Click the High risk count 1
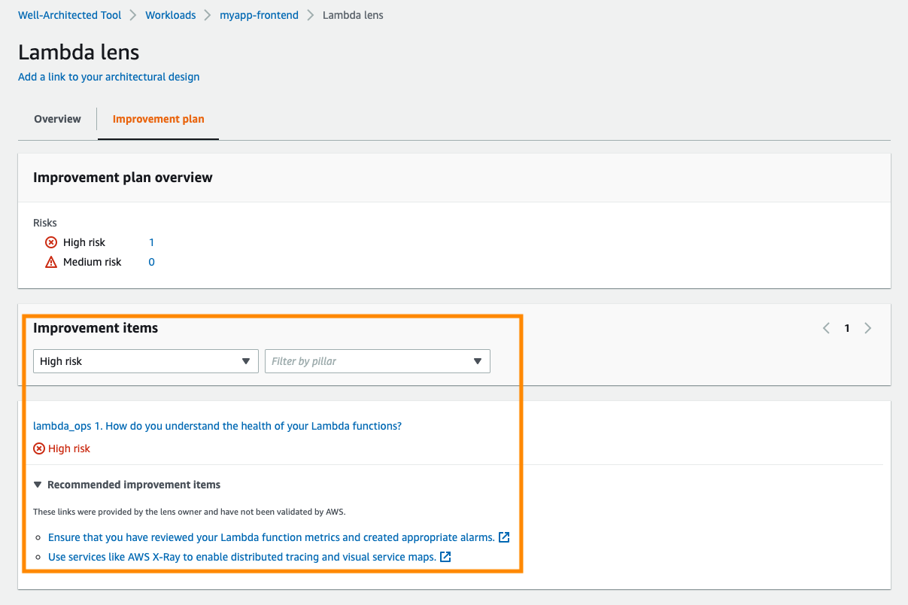 [x=151, y=242]
